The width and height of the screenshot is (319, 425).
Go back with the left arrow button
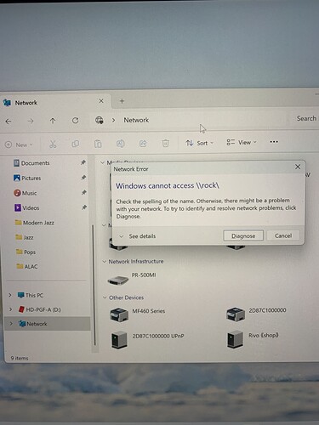click(9, 122)
